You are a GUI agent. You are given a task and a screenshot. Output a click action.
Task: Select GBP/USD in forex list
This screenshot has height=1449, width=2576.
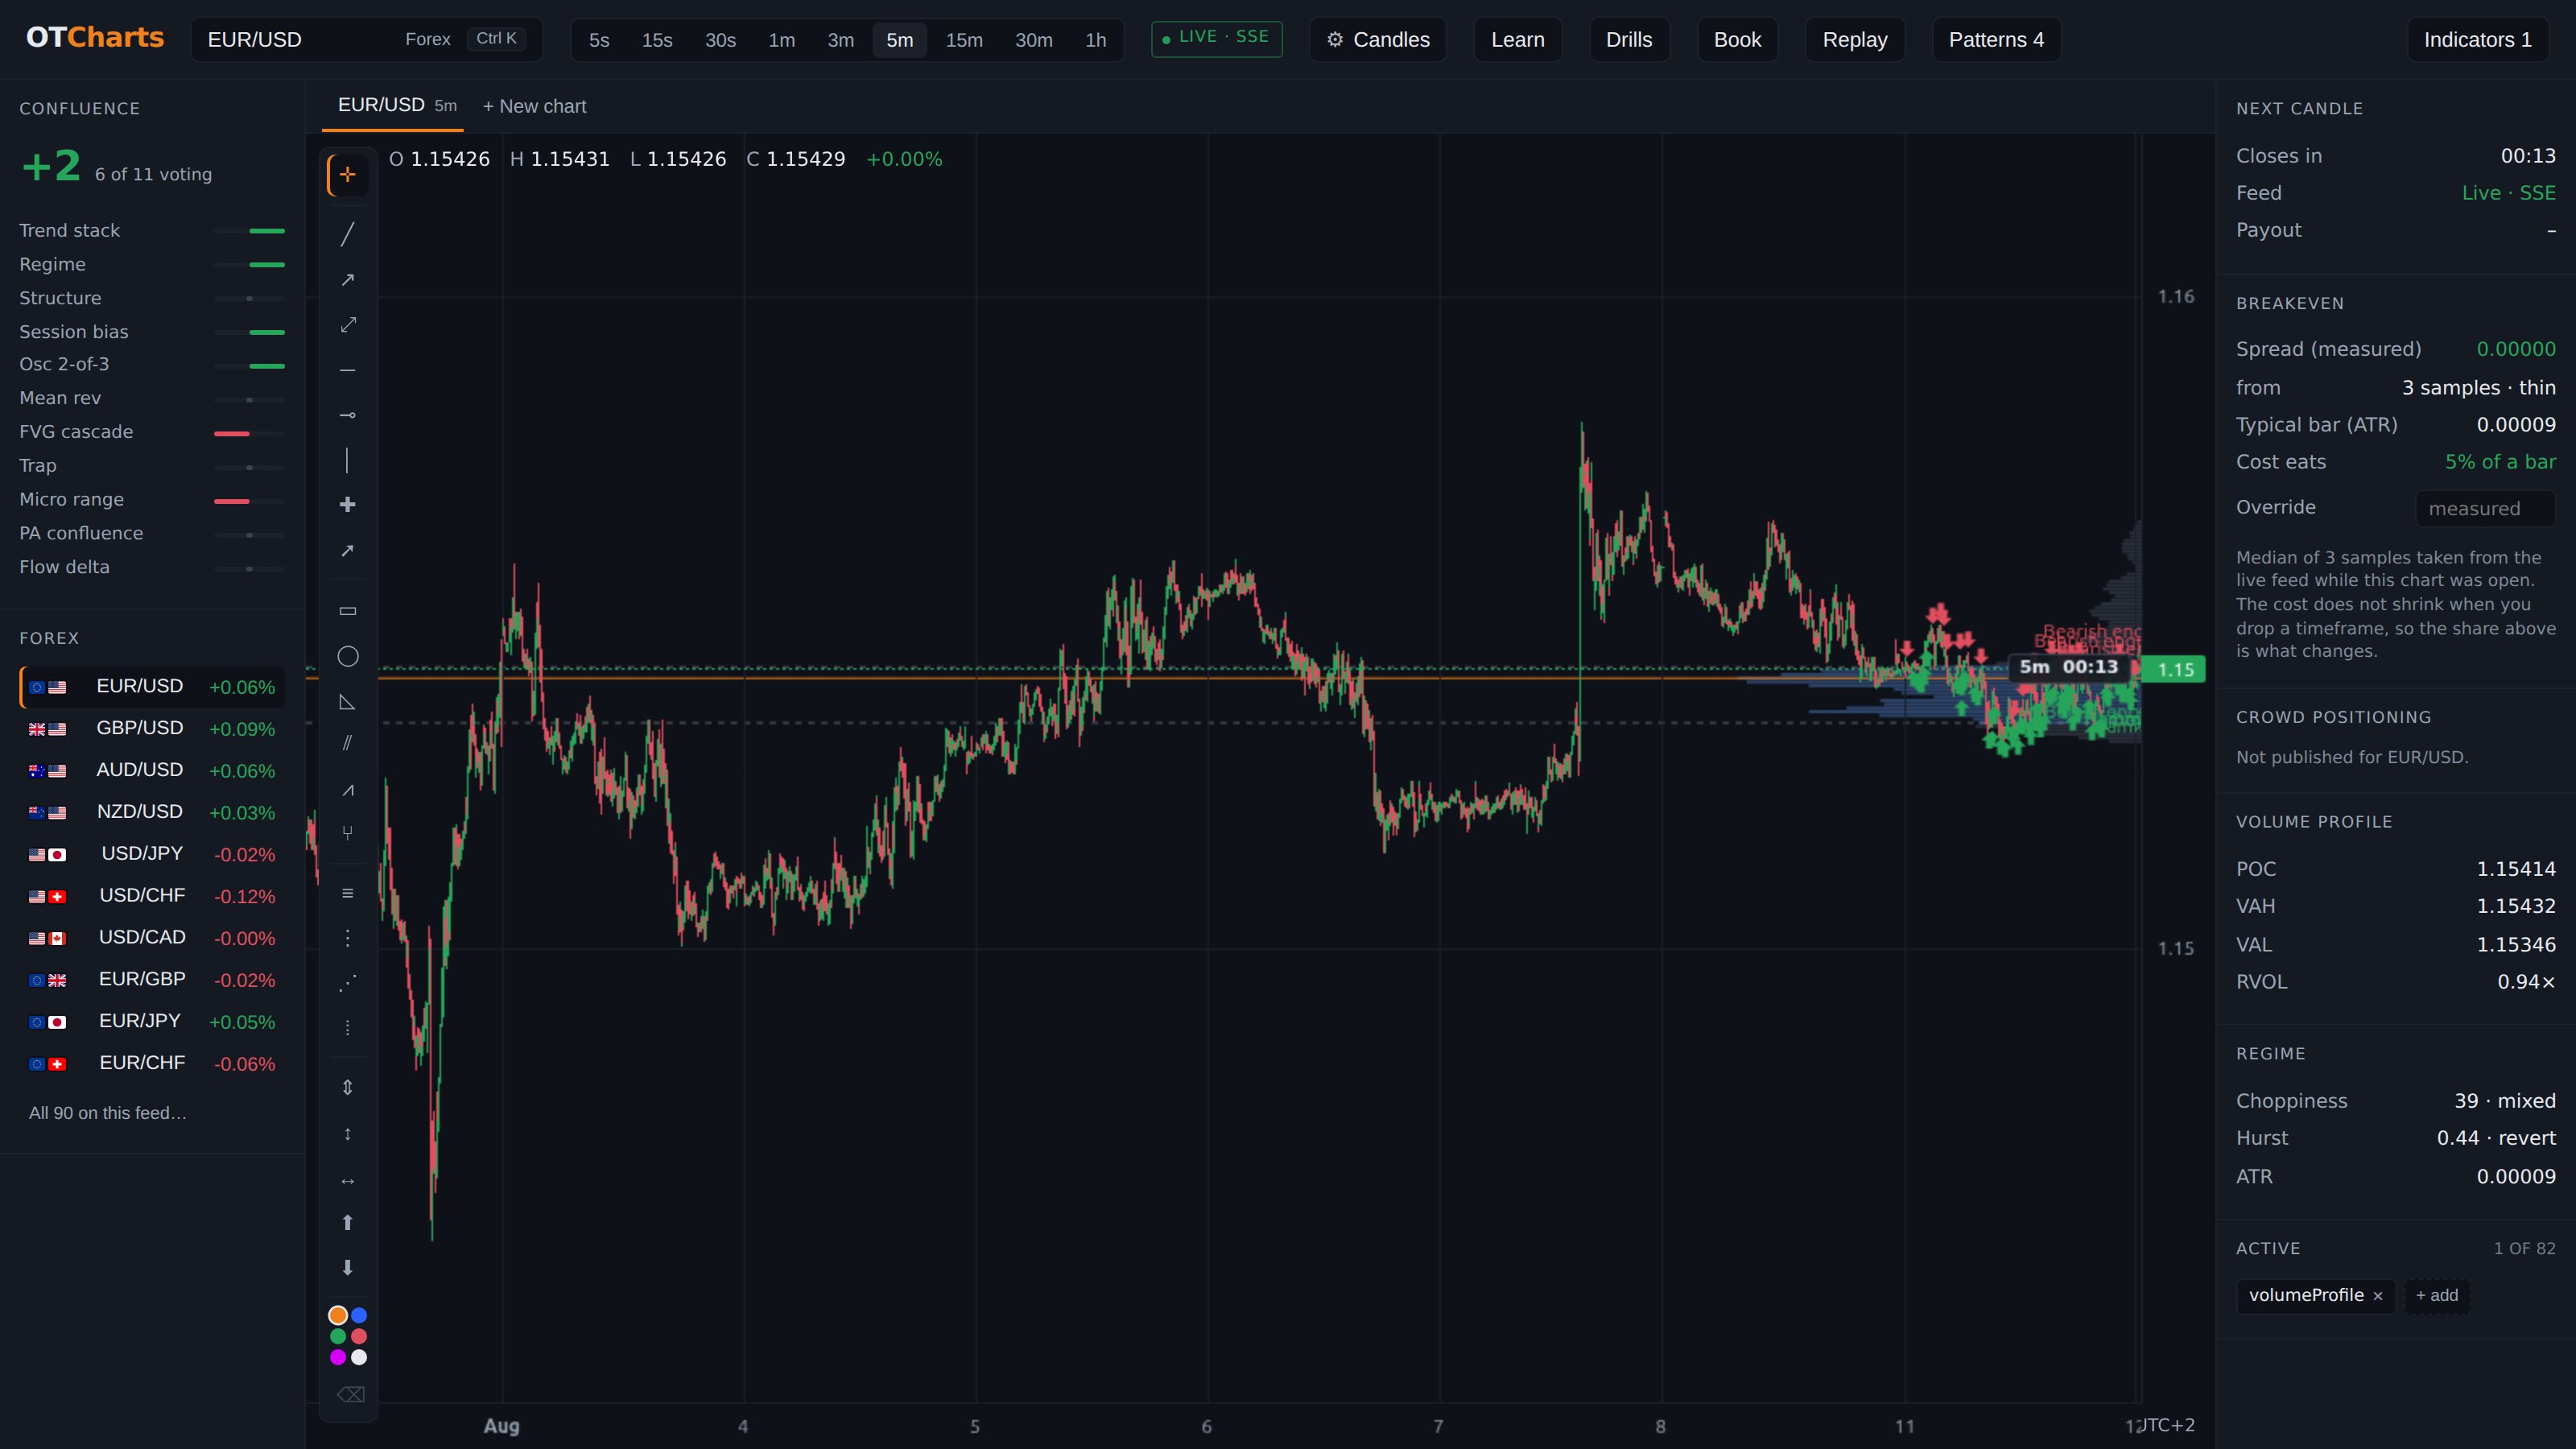click(x=152, y=728)
